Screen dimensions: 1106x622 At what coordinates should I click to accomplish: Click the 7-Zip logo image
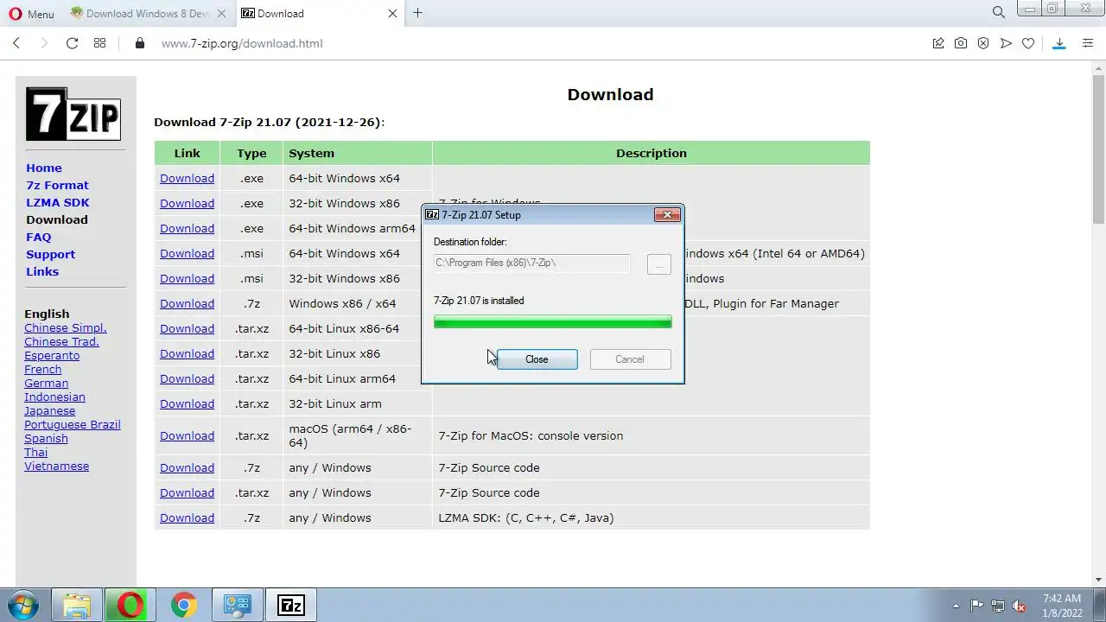(x=73, y=114)
